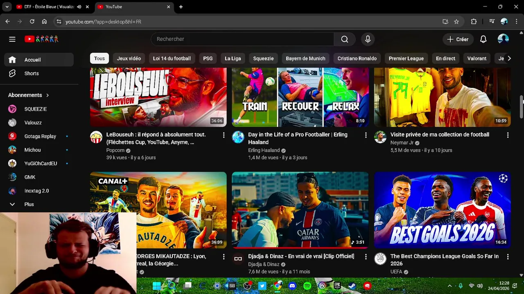Bookmark this page with star icon

point(456,22)
